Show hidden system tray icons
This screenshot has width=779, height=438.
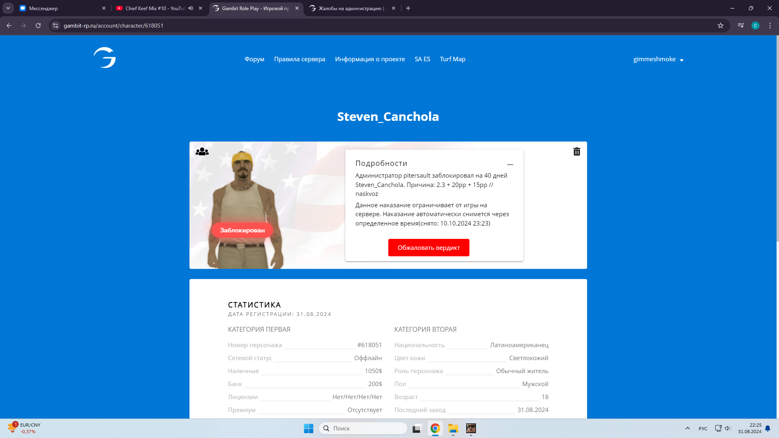tap(687, 428)
